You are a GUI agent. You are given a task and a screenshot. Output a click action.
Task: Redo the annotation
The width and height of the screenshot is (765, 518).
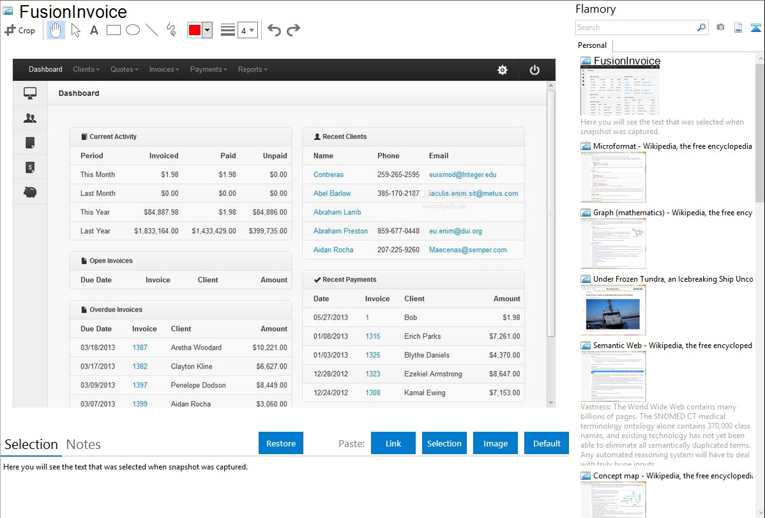[x=293, y=30]
